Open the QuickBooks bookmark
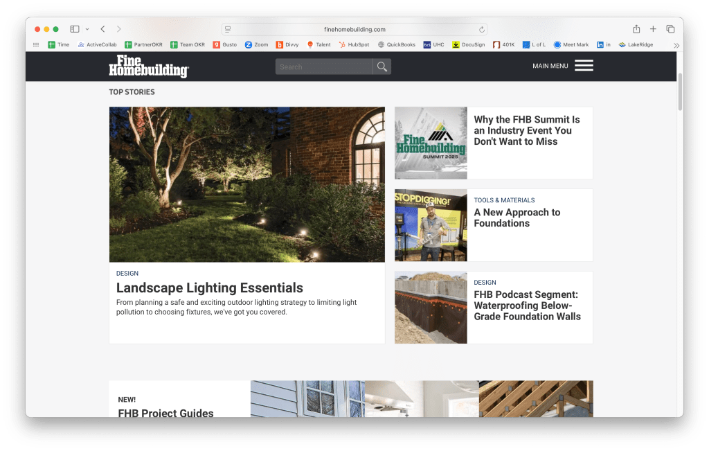The image size is (709, 451). tap(396, 45)
